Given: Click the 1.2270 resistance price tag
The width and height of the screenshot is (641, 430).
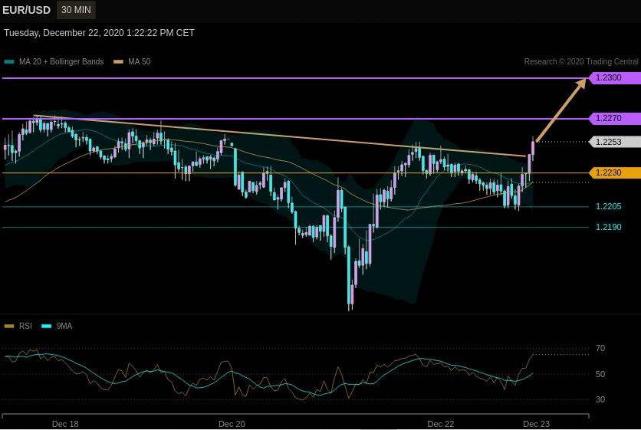Looking at the screenshot, I should [x=614, y=118].
